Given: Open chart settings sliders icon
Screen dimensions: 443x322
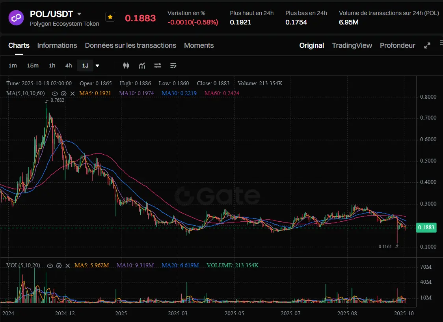Looking at the screenshot, I should click(158, 66).
